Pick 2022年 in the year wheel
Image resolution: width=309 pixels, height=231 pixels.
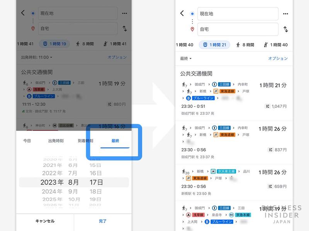point(52,173)
